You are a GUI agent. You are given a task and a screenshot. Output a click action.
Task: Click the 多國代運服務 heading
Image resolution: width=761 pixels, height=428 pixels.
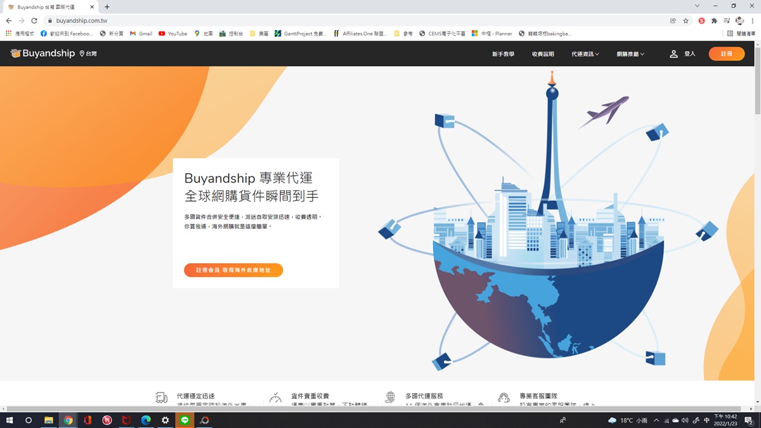pyautogui.click(x=424, y=396)
